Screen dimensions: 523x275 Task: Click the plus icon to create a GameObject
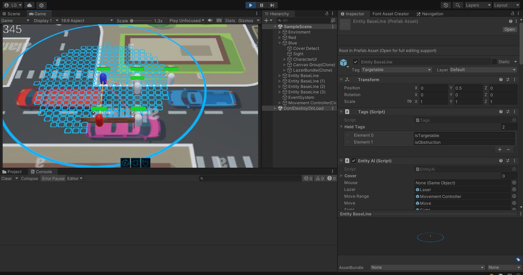pos(266,20)
